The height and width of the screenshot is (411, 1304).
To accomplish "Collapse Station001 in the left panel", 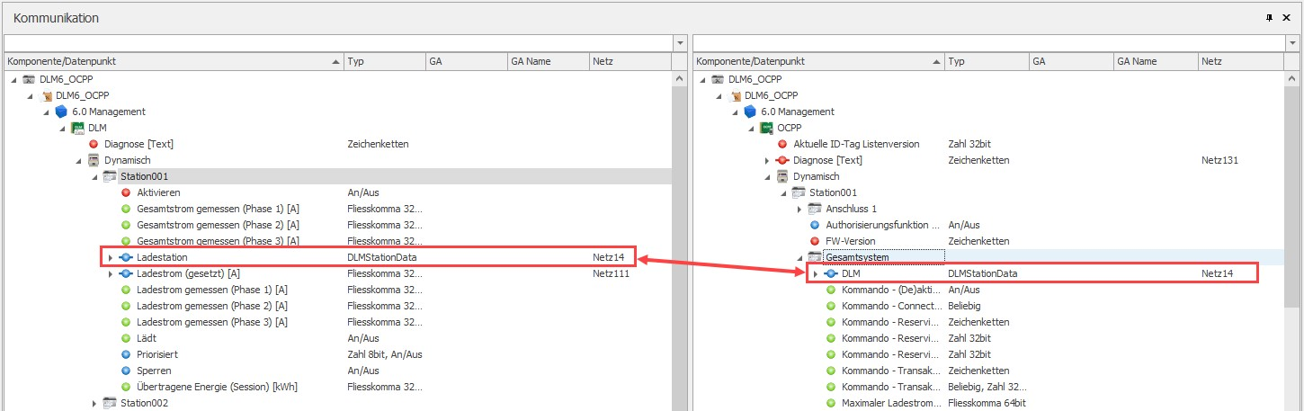I will tap(94, 176).
